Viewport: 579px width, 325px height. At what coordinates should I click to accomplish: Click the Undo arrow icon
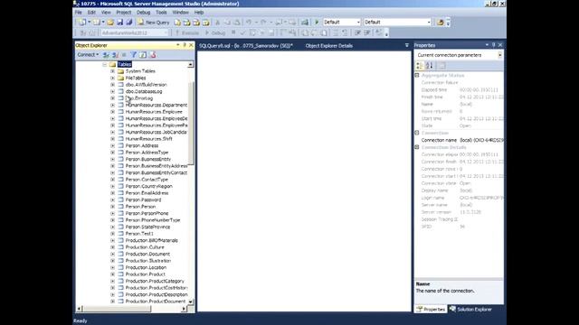[x=249, y=23]
